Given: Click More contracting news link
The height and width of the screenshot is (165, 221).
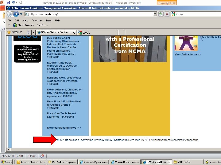Looking at the screenshot, I should pyautogui.click(x=64, y=128).
